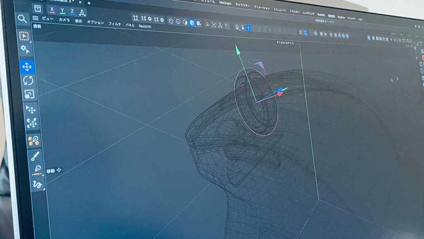The width and height of the screenshot is (424, 239).
Task: Click the double up-arrows snap icon
Action: tap(135, 18)
